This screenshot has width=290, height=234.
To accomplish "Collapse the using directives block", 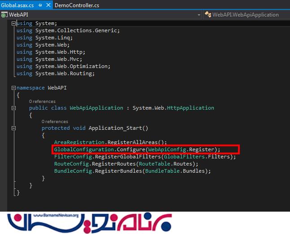I will pos(13,23).
